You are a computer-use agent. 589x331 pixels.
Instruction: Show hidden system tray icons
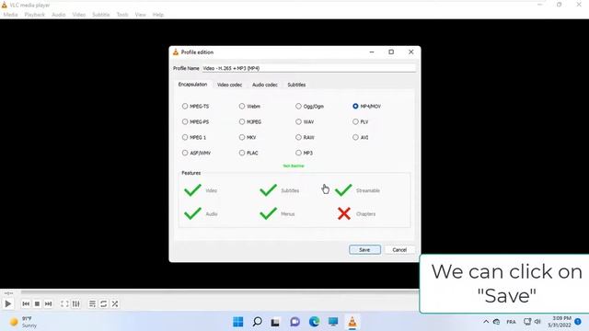486,322
